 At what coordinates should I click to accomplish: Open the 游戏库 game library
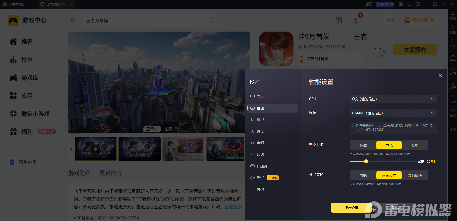point(24,78)
